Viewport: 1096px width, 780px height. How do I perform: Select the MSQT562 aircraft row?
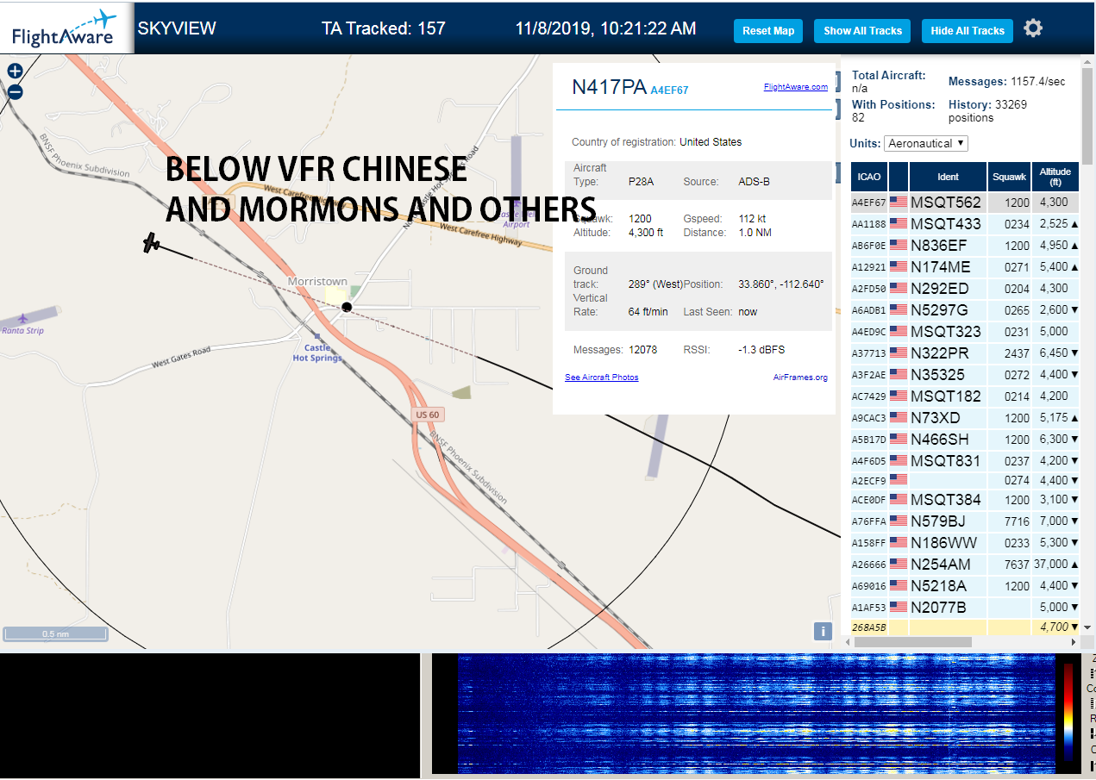[965, 202]
